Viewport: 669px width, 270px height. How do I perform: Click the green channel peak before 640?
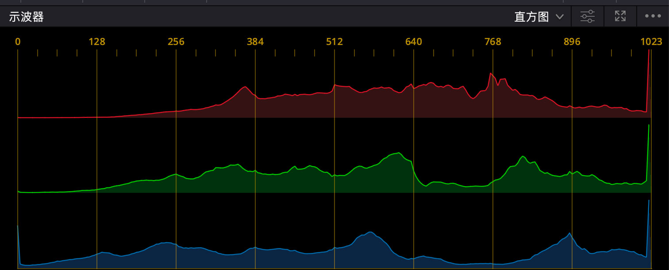point(399,153)
